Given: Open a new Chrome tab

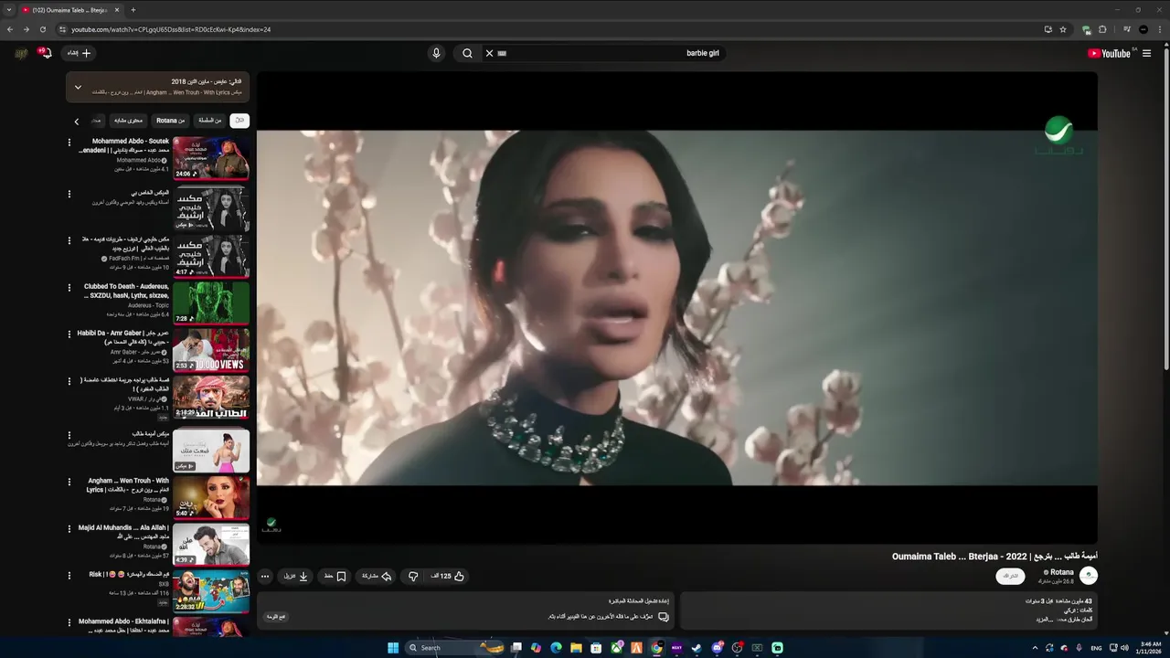Looking at the screenshot, I should pos(133,10).
